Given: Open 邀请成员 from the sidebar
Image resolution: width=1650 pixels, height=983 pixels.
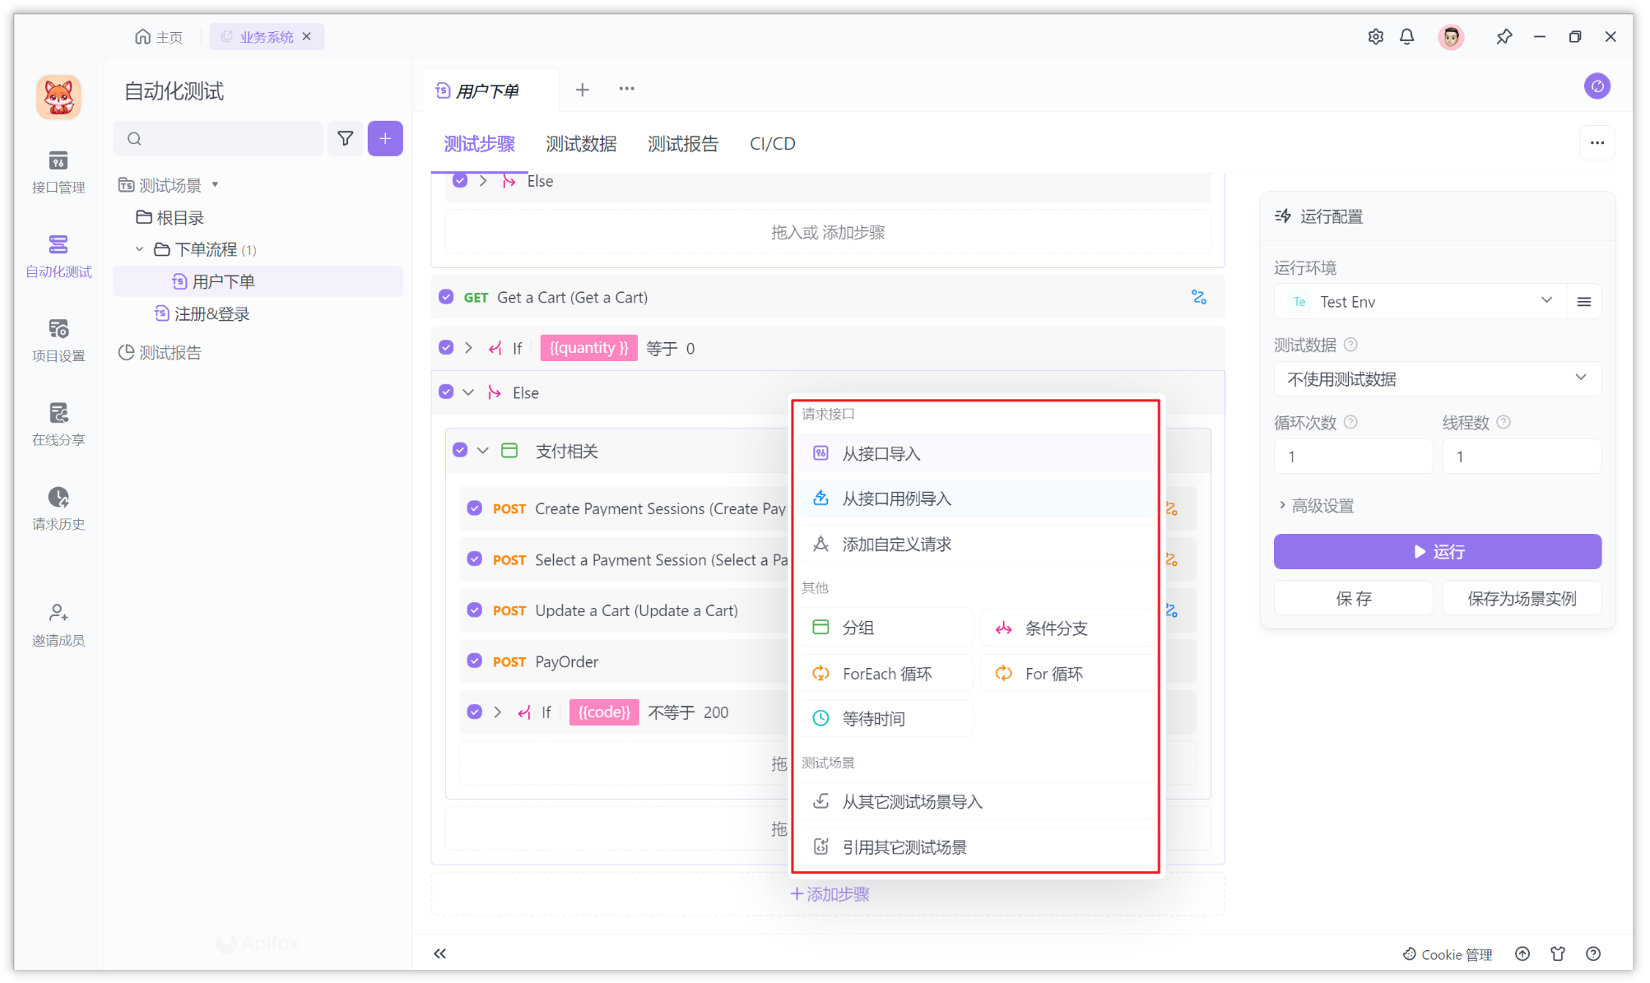Looking at the screenshot, I should click(x=58, y=622).
